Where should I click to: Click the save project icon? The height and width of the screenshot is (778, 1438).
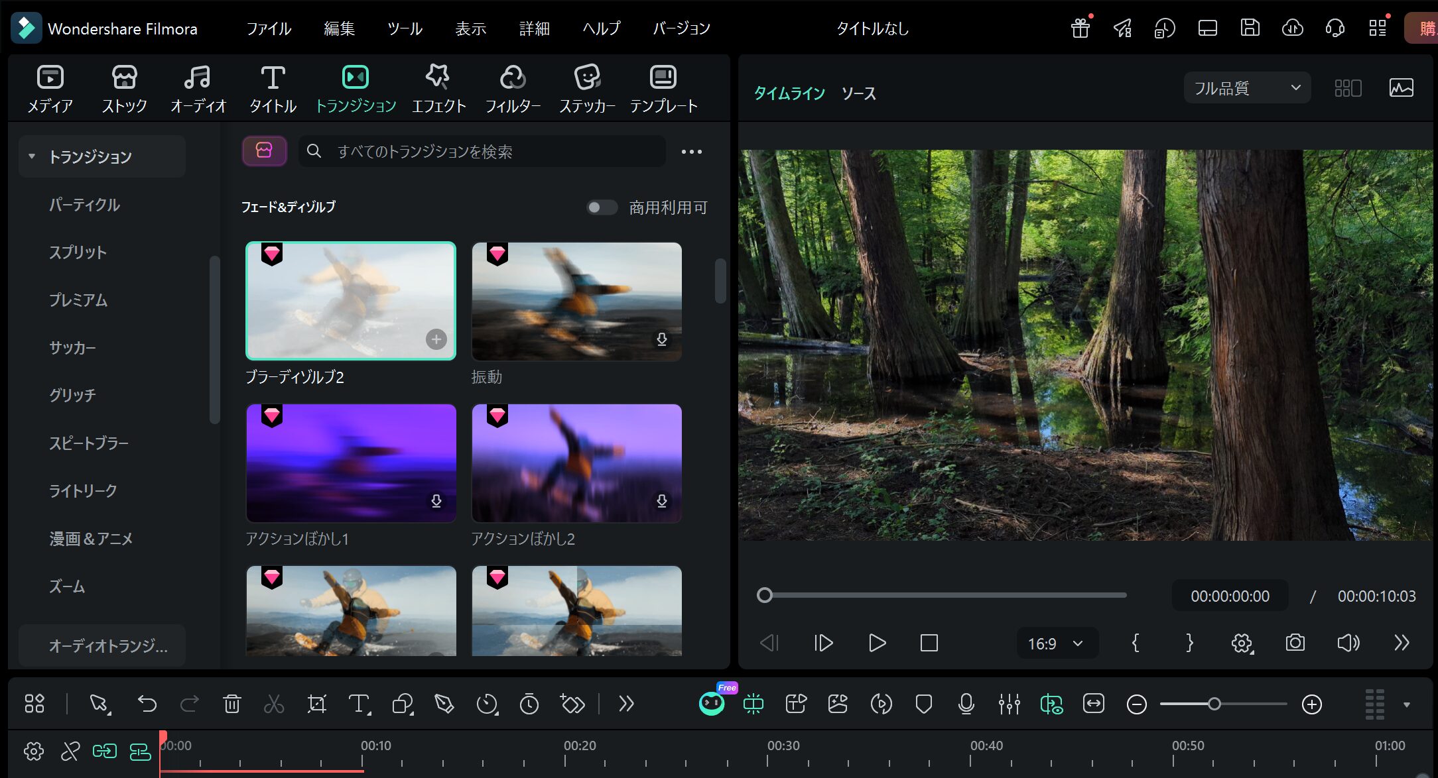tap(1250, 28)
